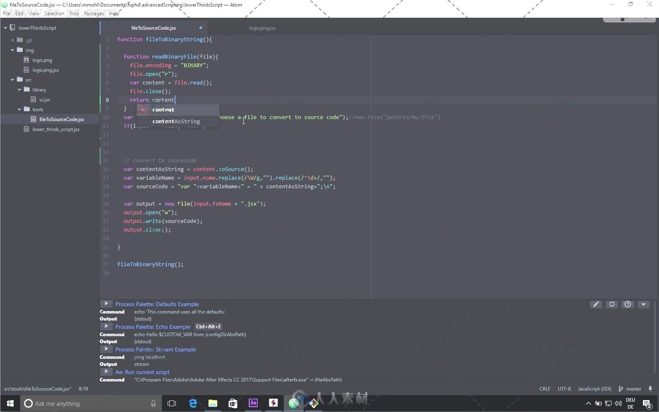Click the 8:19 cursor position indicator
This screenshot has height=412, width=659.
pyautogui.click(x=83, y=389)
